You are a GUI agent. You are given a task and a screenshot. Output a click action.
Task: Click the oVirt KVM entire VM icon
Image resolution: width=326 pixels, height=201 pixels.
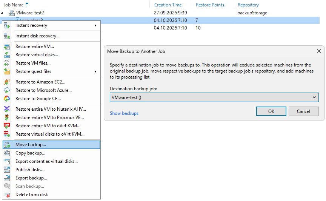(x=7, y=126)
